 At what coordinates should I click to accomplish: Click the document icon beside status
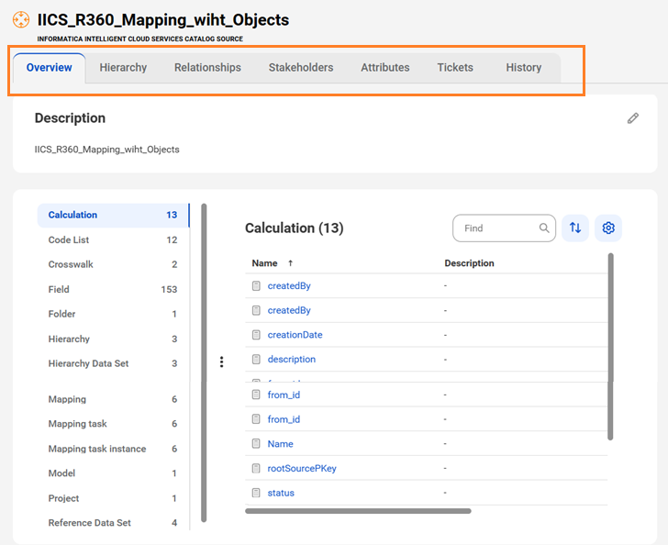point(256,493)
